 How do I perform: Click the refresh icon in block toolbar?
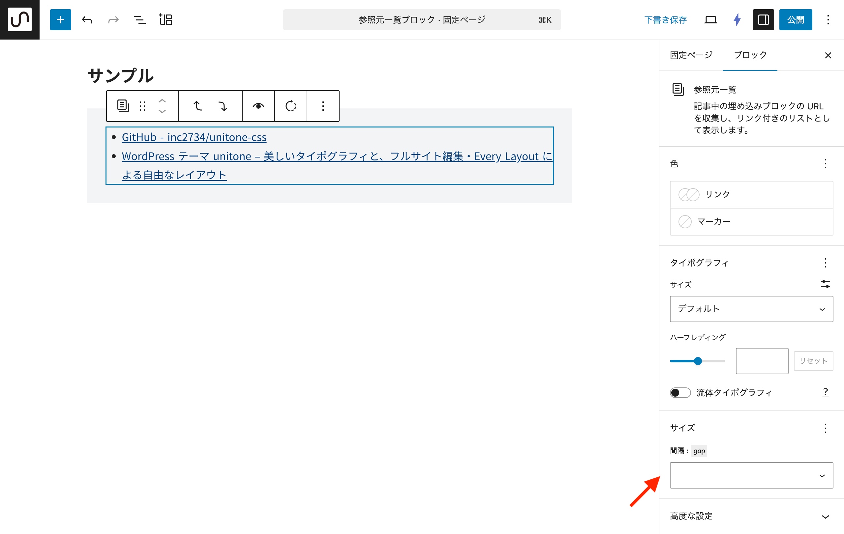pyautogui.click(x=290, y=106)
